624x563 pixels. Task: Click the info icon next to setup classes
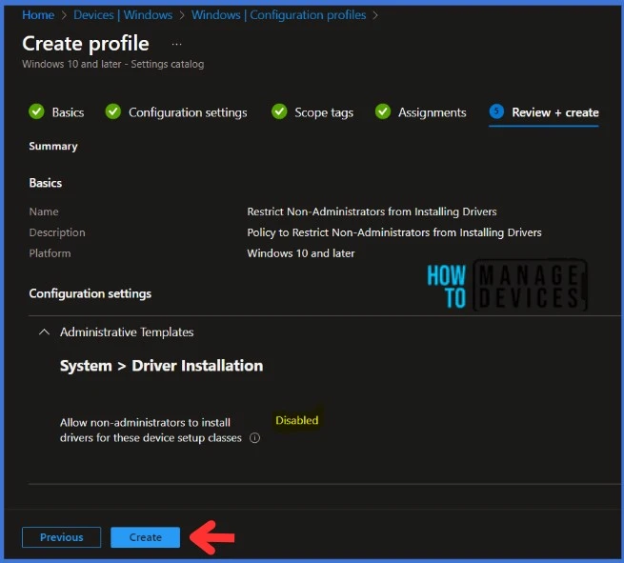point(254,438)
